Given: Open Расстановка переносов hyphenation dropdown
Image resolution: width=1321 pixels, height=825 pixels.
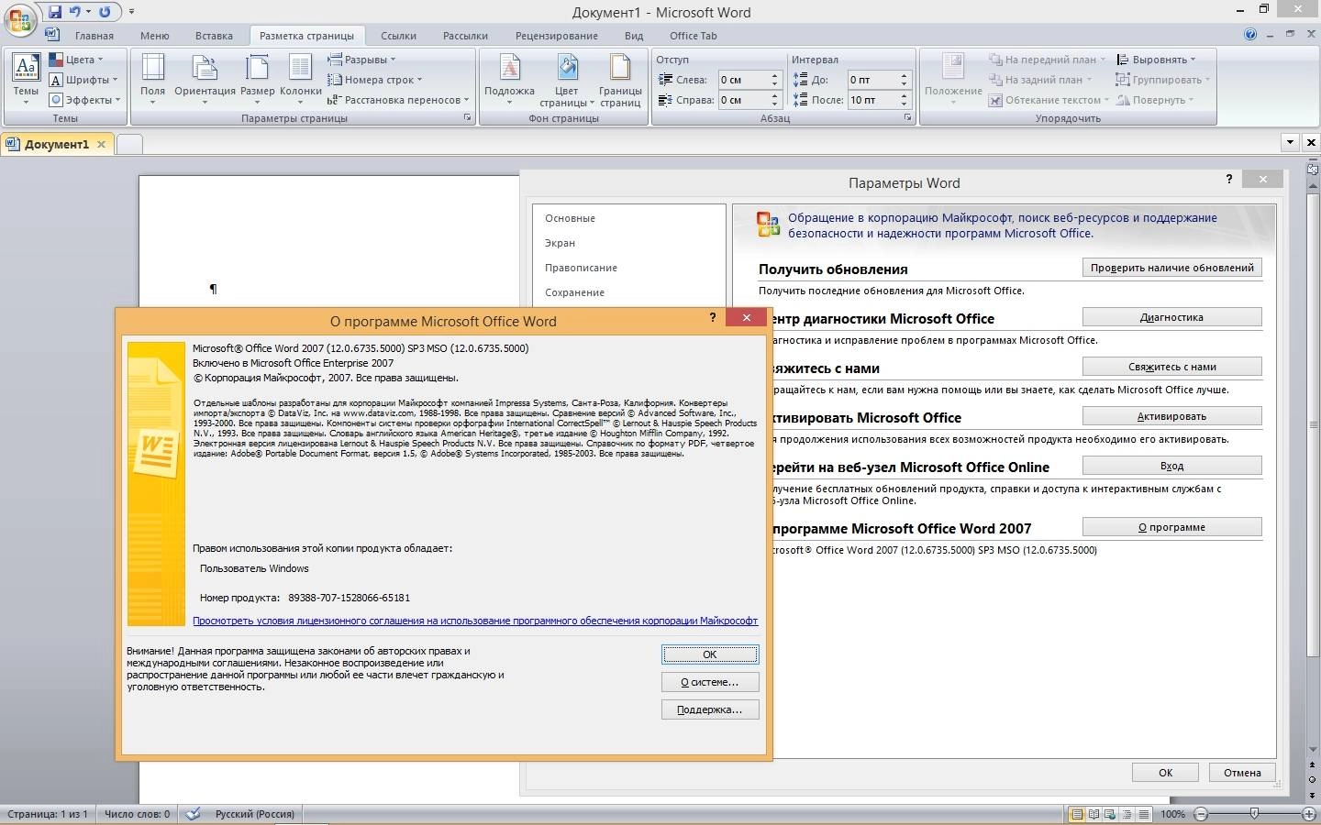Looking at the screenshot, I should (x=398, y=100).
